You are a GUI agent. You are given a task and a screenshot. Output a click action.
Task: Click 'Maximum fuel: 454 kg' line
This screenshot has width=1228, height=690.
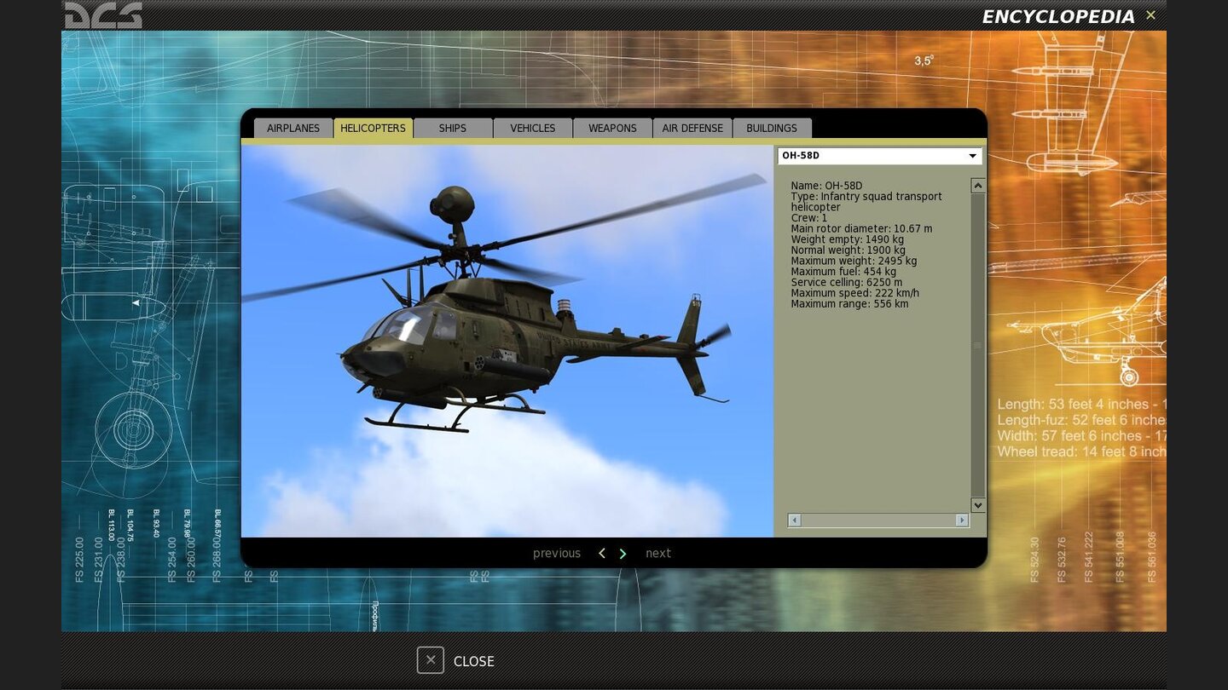click(x=843, y=272)
